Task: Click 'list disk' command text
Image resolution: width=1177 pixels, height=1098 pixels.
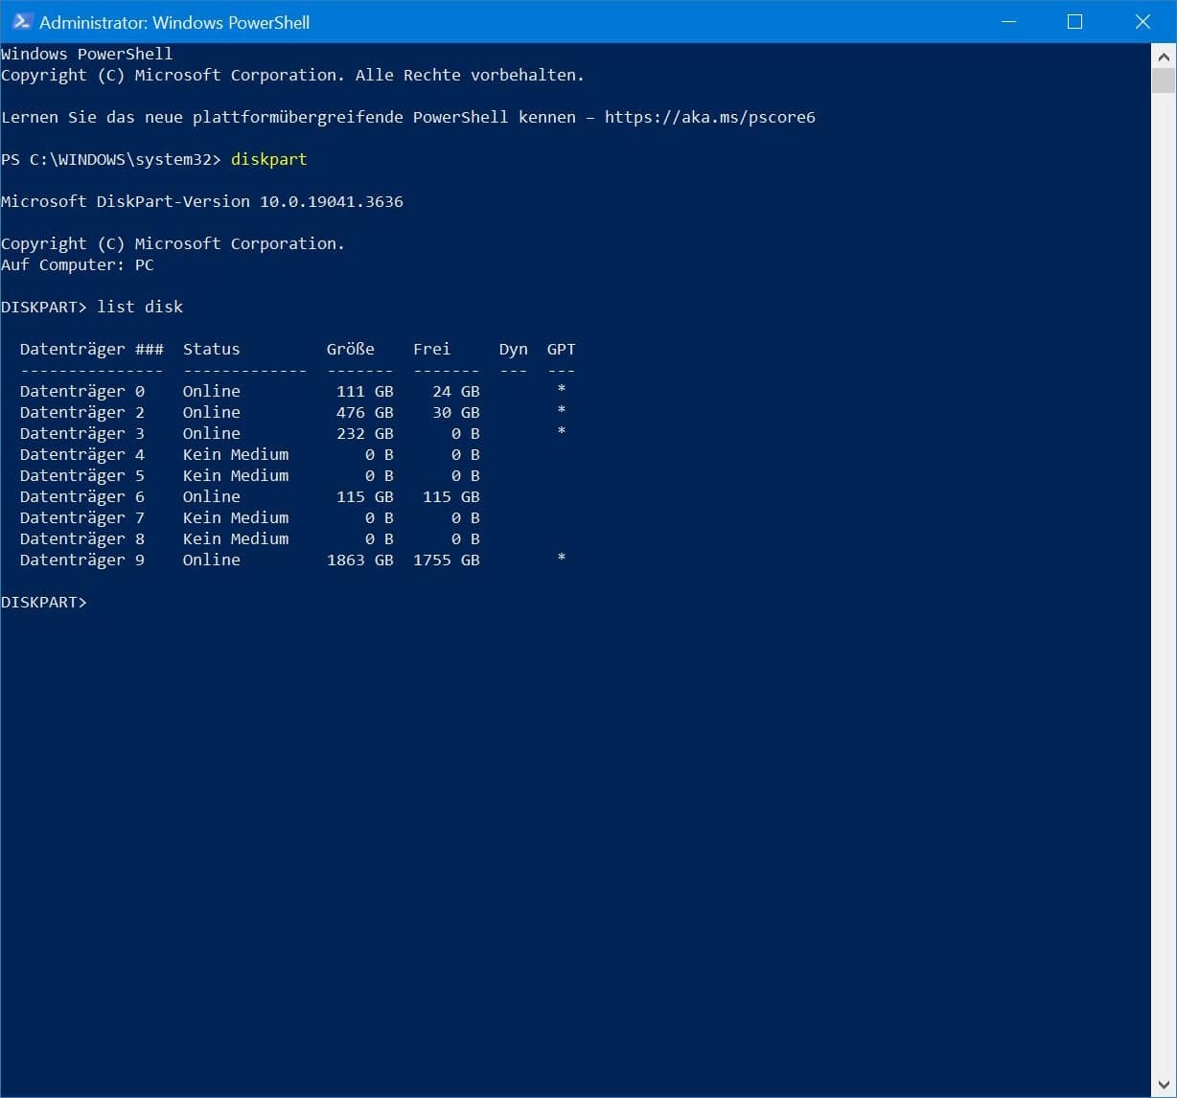Action: point(140,307)
